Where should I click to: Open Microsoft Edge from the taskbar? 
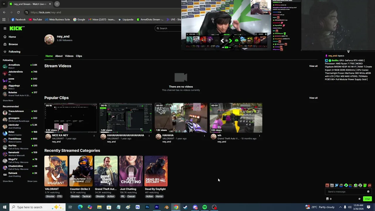coord(80,207)
